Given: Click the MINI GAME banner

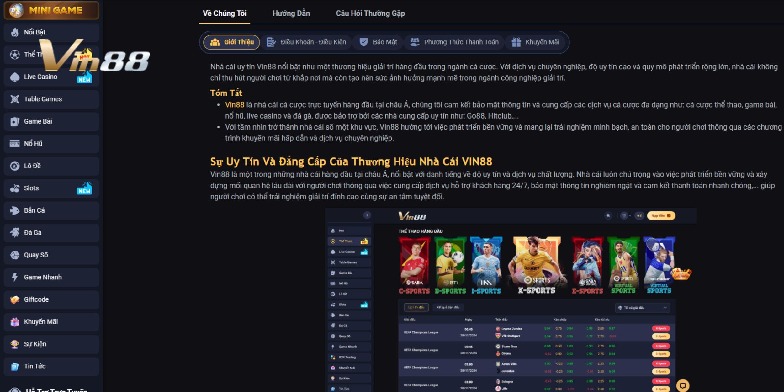Looking at the screenshot, I should click(51, 10).
